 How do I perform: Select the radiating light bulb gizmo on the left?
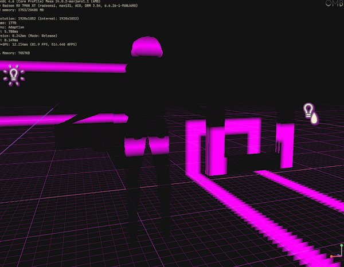pyautogui.click(x=13, y=74)
